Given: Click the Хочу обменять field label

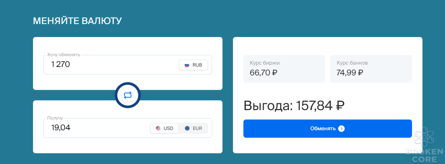Looking at the screenshot, I should (x=64, y=55).
